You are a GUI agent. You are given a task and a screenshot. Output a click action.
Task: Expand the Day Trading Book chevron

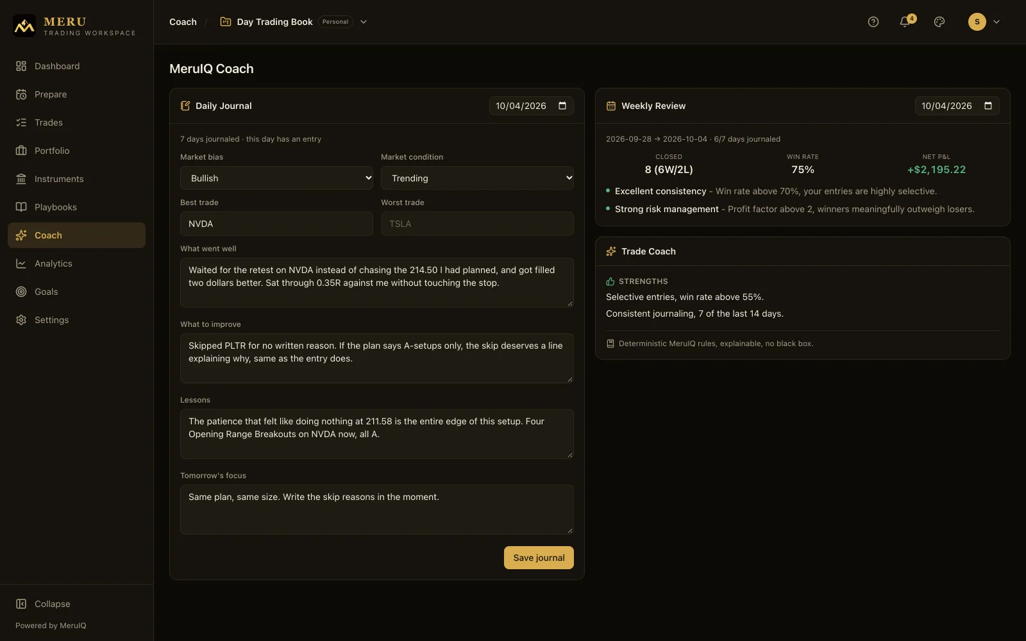(364, 22)
